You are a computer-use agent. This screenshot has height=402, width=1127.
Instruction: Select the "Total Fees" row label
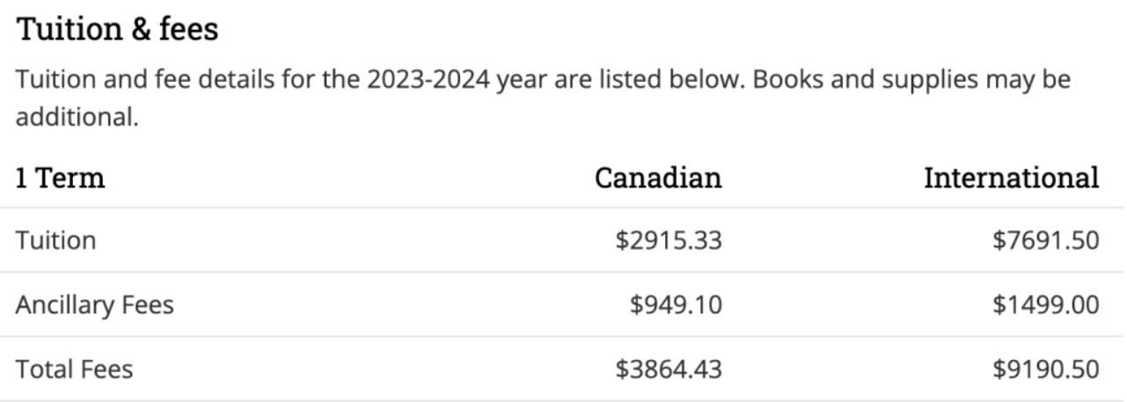coord(74,369)
